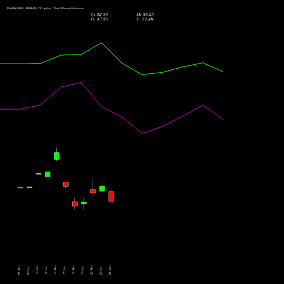Image resolution: width=284 pixels, height=284 pixels.
Task: Select the 23 Dec date label
Action: point(101,270)
